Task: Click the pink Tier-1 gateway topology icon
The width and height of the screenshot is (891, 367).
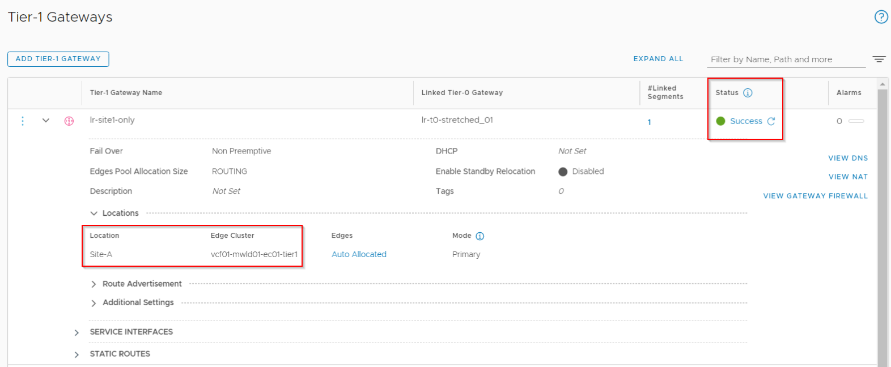Action: point(69,121)
